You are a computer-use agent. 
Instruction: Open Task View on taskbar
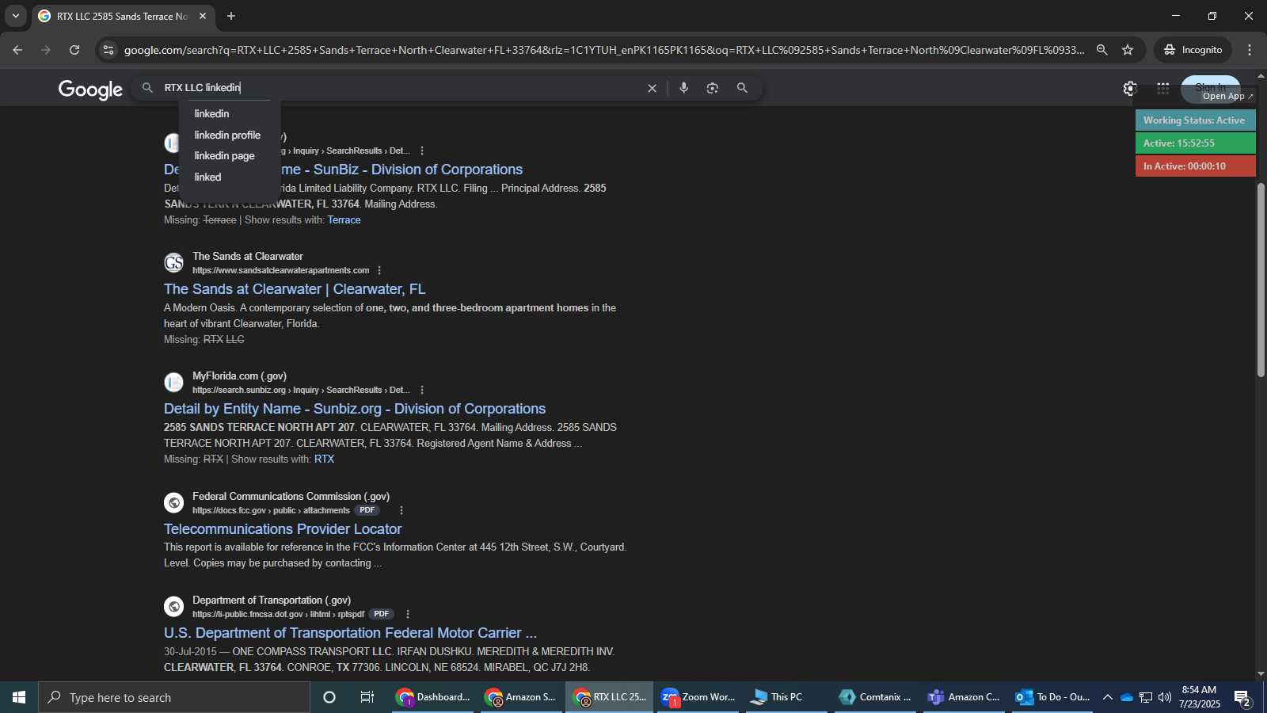point(367,697)
